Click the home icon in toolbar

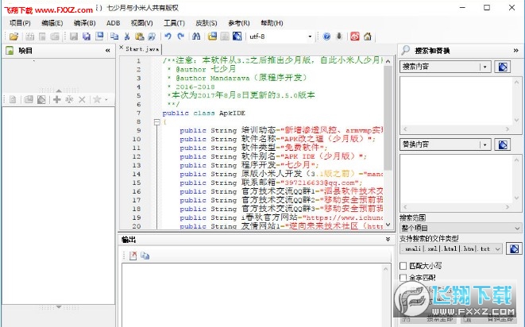tap(366, 37)
